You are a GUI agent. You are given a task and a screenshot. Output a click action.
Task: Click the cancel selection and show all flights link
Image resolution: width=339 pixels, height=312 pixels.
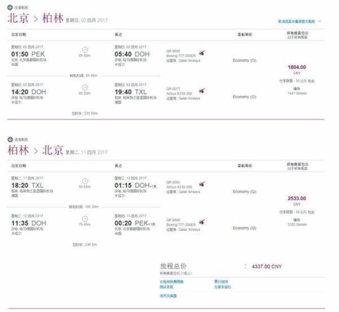coord(297,21)
